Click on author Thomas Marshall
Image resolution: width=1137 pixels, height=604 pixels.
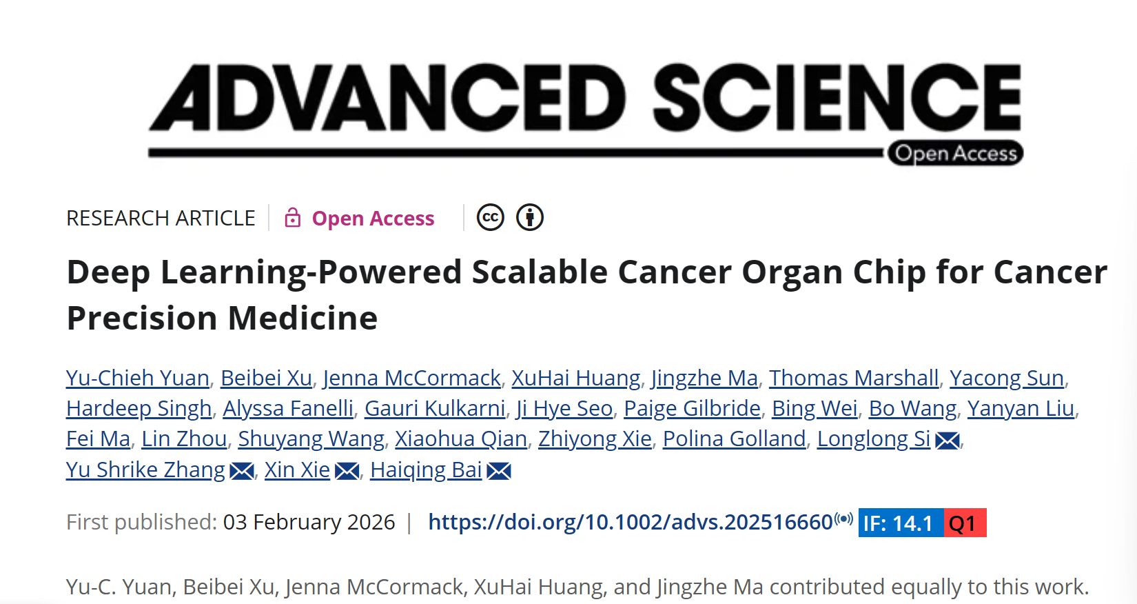pyautogui.click(x=854, y=378)
